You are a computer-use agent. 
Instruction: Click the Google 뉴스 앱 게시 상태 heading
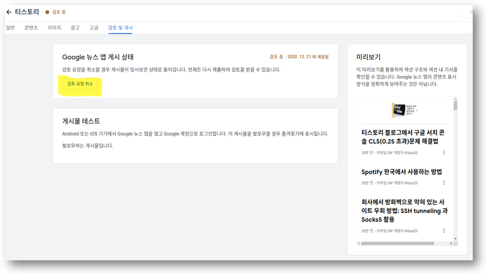tap(97, 57)
